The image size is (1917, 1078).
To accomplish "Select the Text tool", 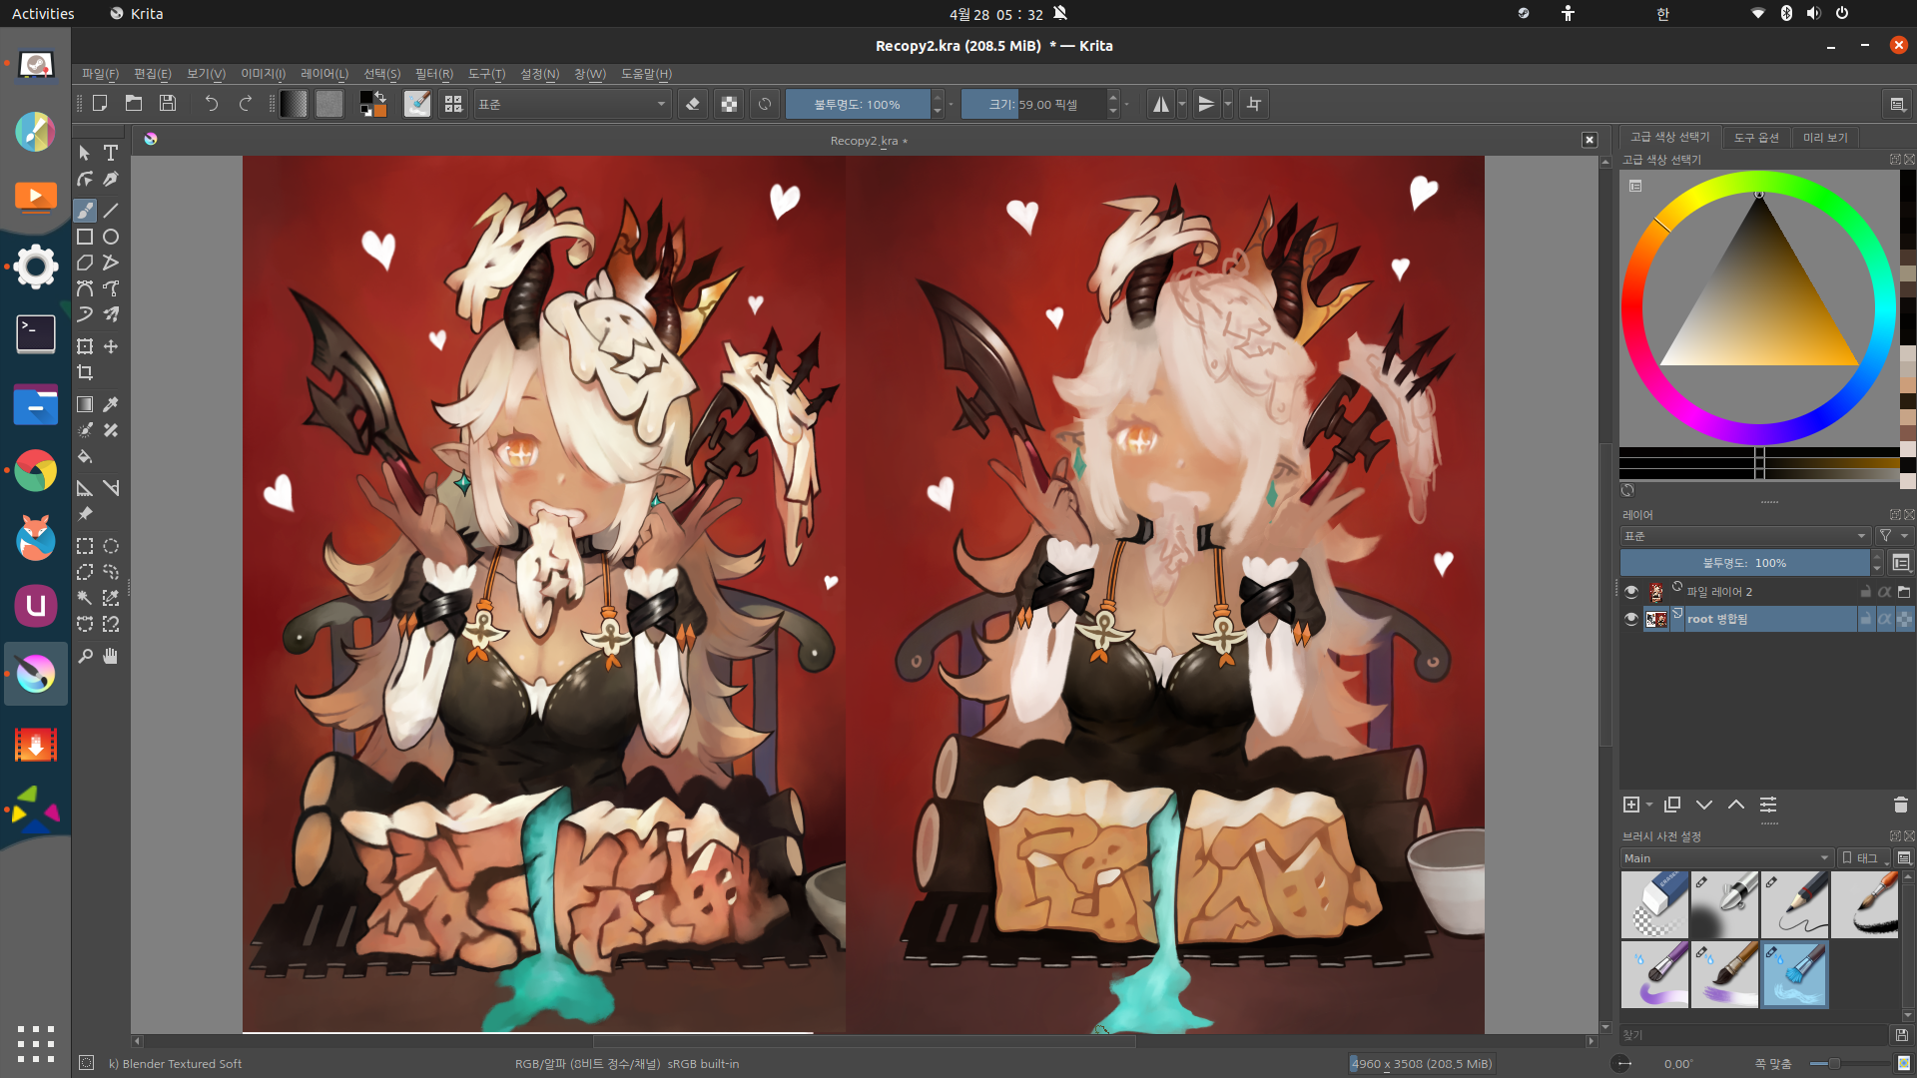I will (111, 153).
